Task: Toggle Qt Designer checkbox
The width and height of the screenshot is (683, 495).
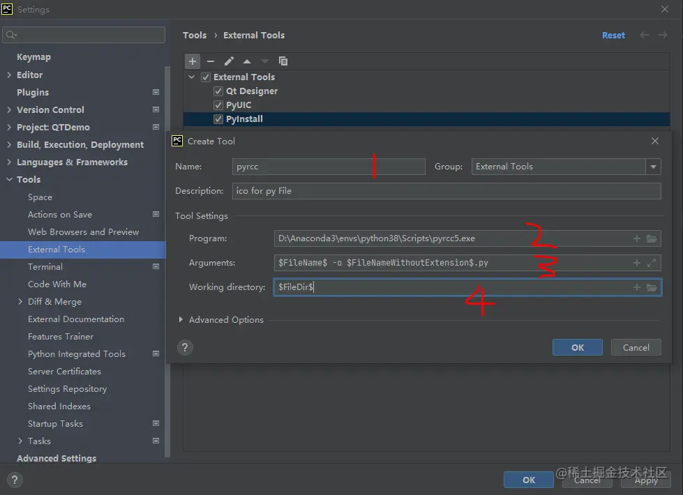Action: click(x=218, y=91)
